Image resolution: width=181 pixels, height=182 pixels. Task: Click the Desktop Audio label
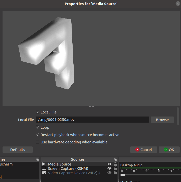[131, 165]
